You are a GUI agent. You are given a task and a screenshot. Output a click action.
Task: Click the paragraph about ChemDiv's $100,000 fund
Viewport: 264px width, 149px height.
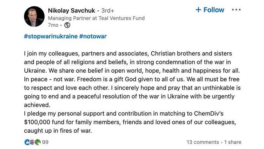pyautogui.click(x=130, y=122)
